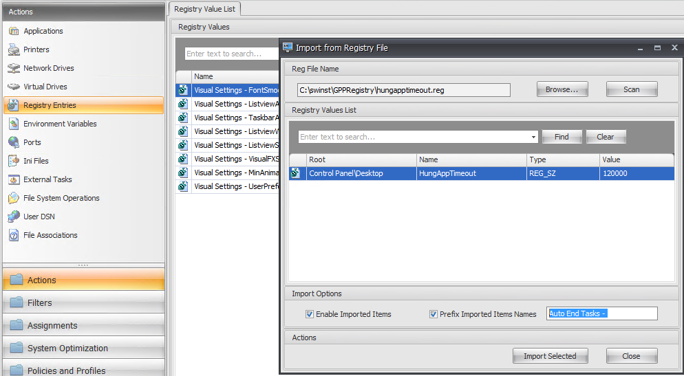Click the Scan button

(x=631, y=89)
